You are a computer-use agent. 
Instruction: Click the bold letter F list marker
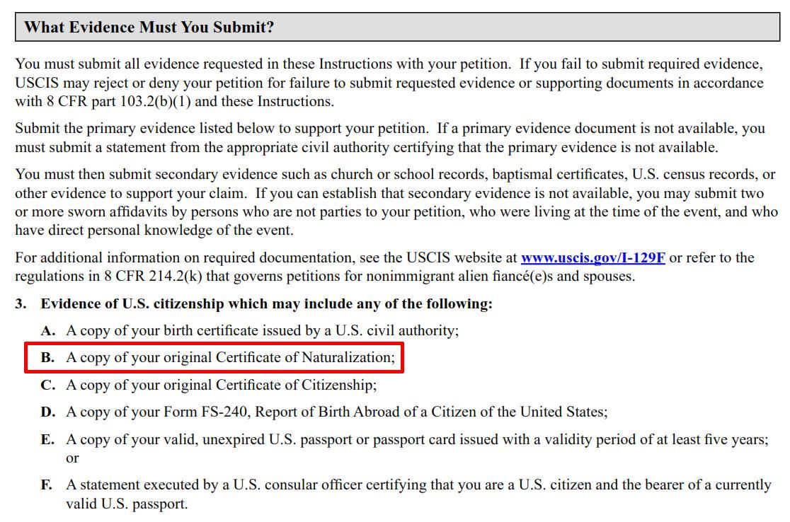point(46,485)
